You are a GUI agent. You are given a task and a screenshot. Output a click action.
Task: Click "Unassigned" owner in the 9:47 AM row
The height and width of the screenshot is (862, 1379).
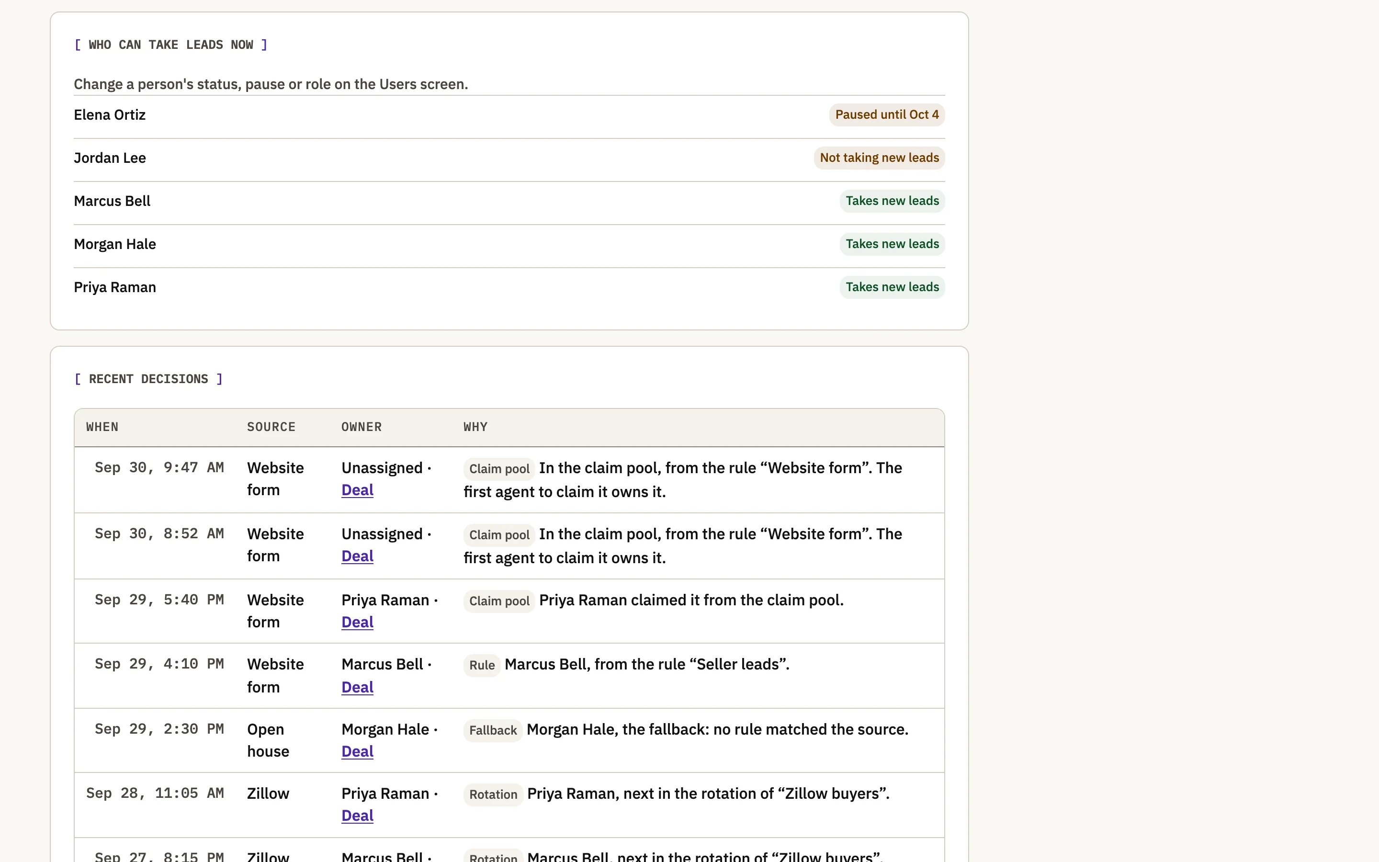click(382, 468)
